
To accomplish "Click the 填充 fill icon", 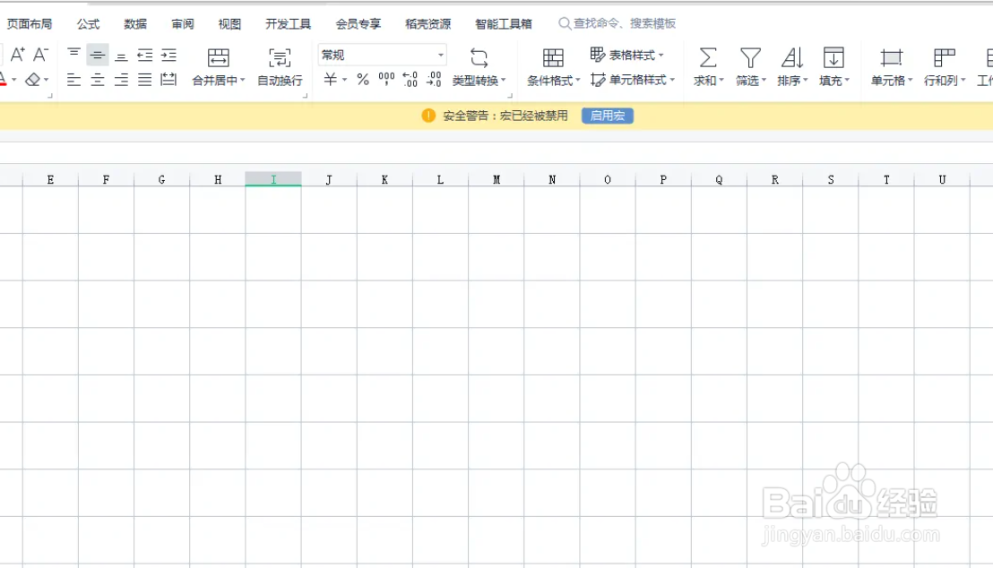I will [x=833, y=57].
